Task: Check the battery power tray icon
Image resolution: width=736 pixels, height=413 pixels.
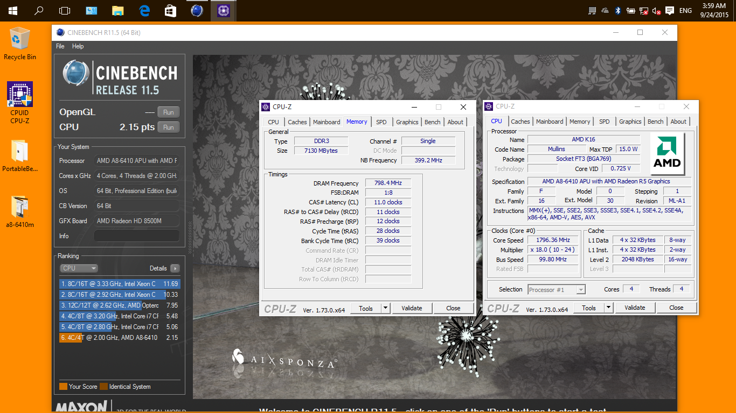Action: point(630,10)
